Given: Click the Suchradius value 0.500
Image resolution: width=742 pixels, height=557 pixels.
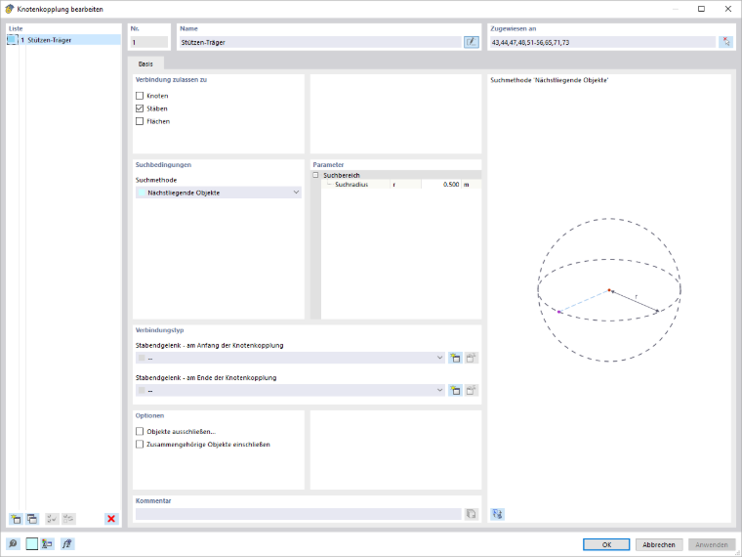Looking at the screenshot, I should pyautogui.click(x=440, y=185).
